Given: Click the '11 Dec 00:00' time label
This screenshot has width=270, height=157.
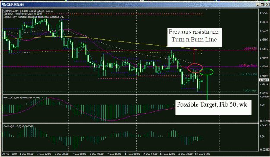Looking at the screenshot, I should tap(132, 154).
